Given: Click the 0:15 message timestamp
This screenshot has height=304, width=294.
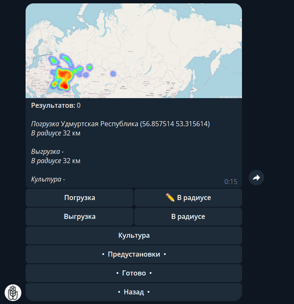Looking at the screenshot, I should point(231,182).
